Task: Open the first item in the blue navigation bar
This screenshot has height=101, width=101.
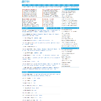Action: pyautogui.click(x=24, y=5)
